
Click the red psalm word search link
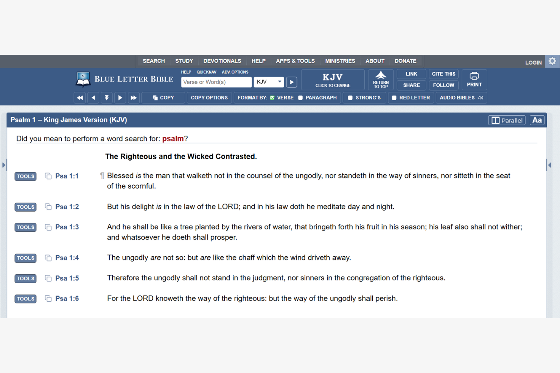(x=173, y=139)
